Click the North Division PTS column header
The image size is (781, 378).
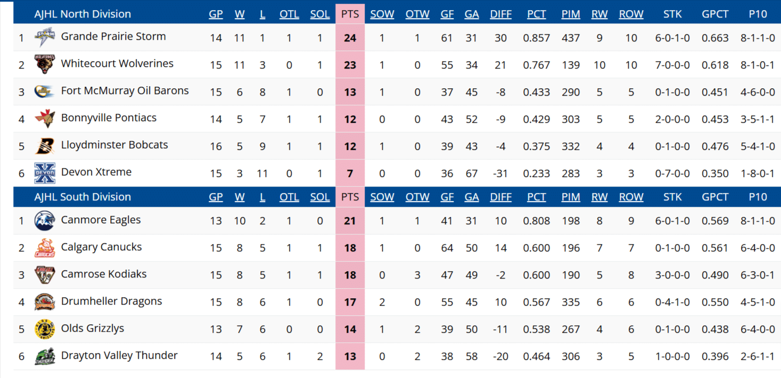point(350,14)
